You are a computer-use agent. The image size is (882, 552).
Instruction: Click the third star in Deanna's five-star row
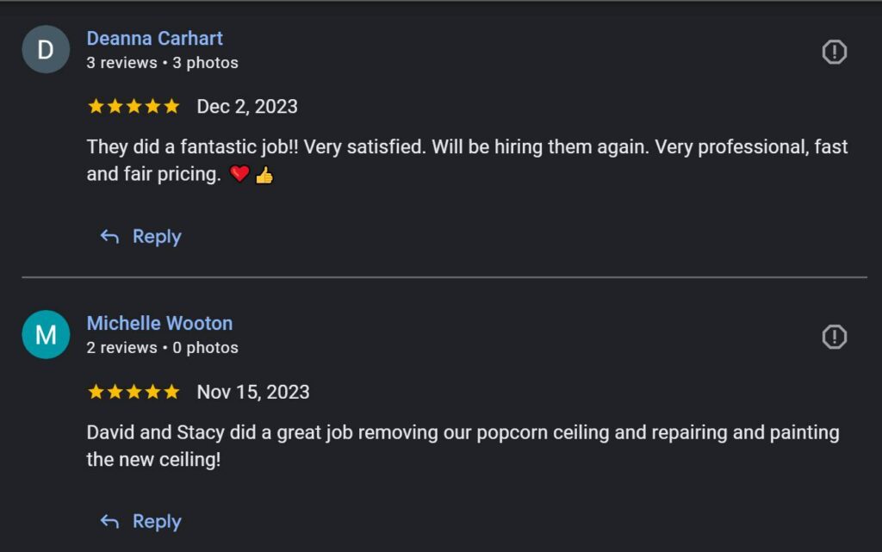(134, 105)
